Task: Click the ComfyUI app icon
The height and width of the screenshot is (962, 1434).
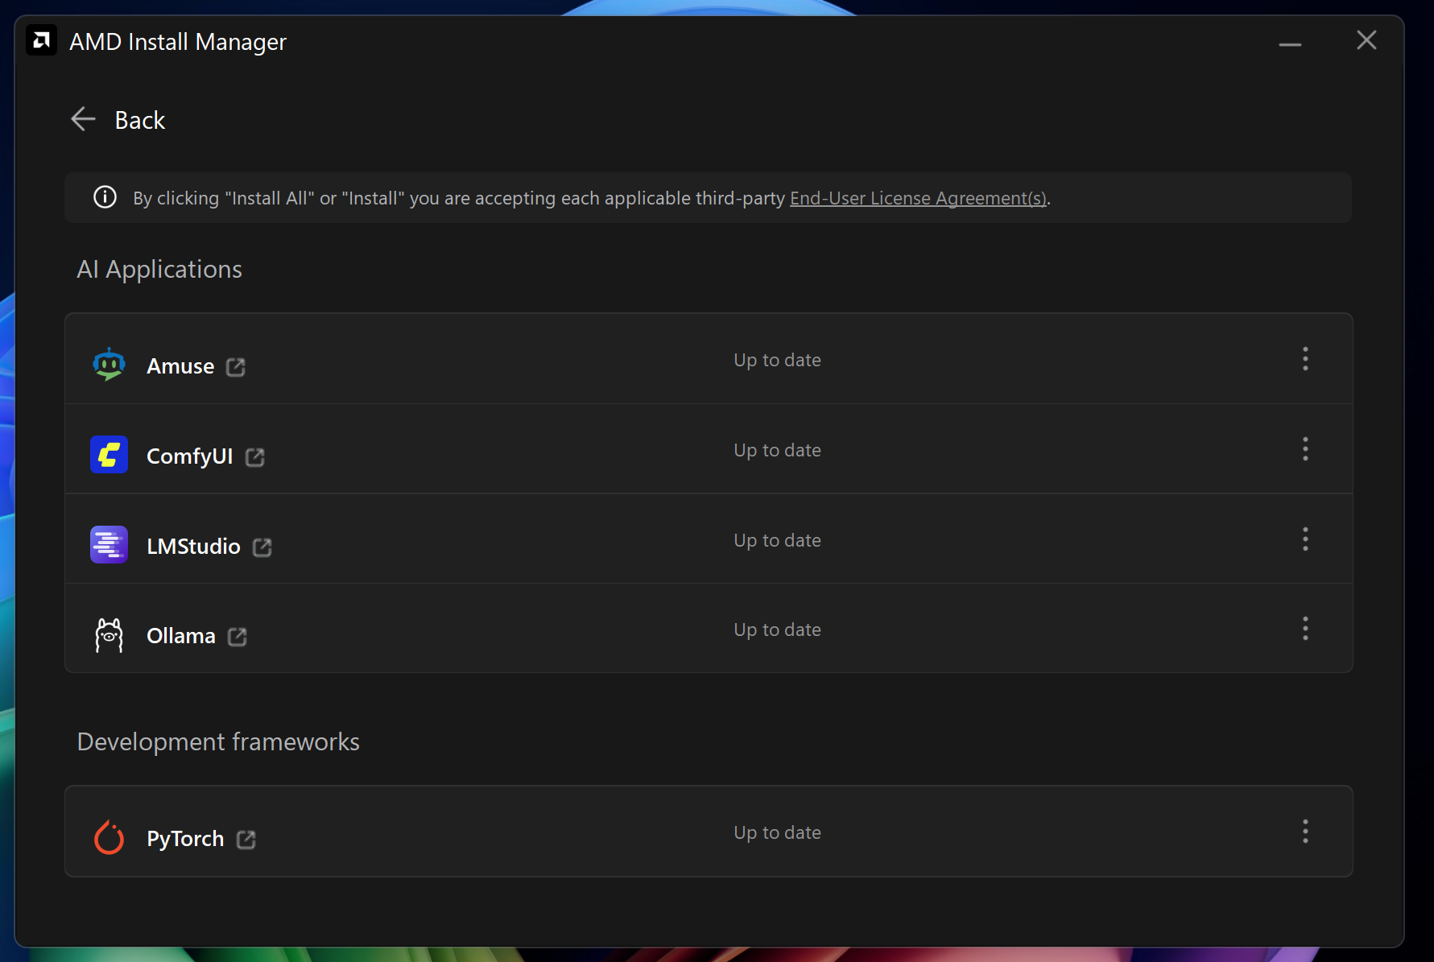Action: 109,455
